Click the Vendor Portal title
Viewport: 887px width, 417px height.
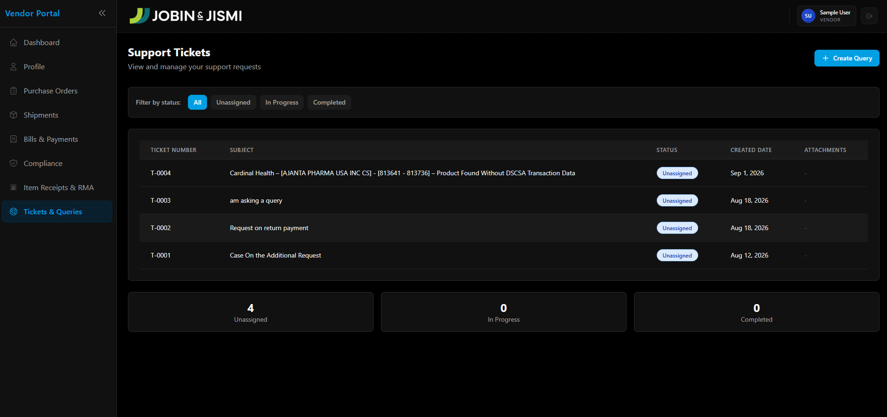click(32, 13)
